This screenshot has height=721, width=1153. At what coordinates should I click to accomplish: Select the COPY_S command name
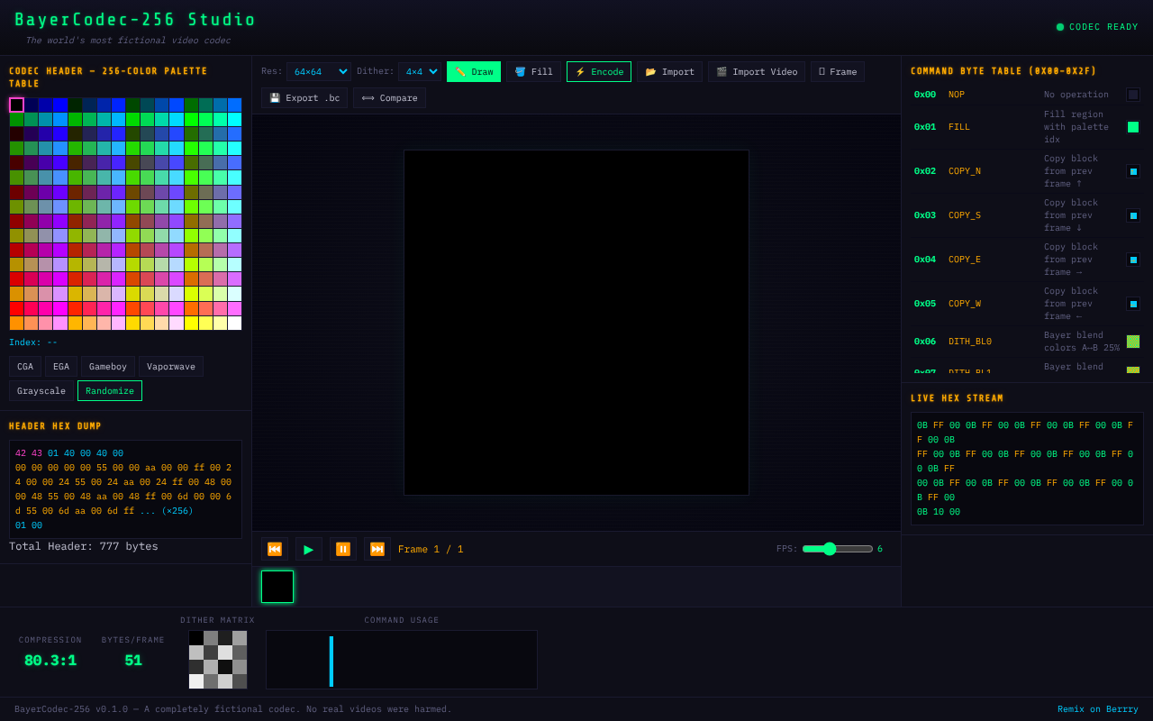coord(965,215)
